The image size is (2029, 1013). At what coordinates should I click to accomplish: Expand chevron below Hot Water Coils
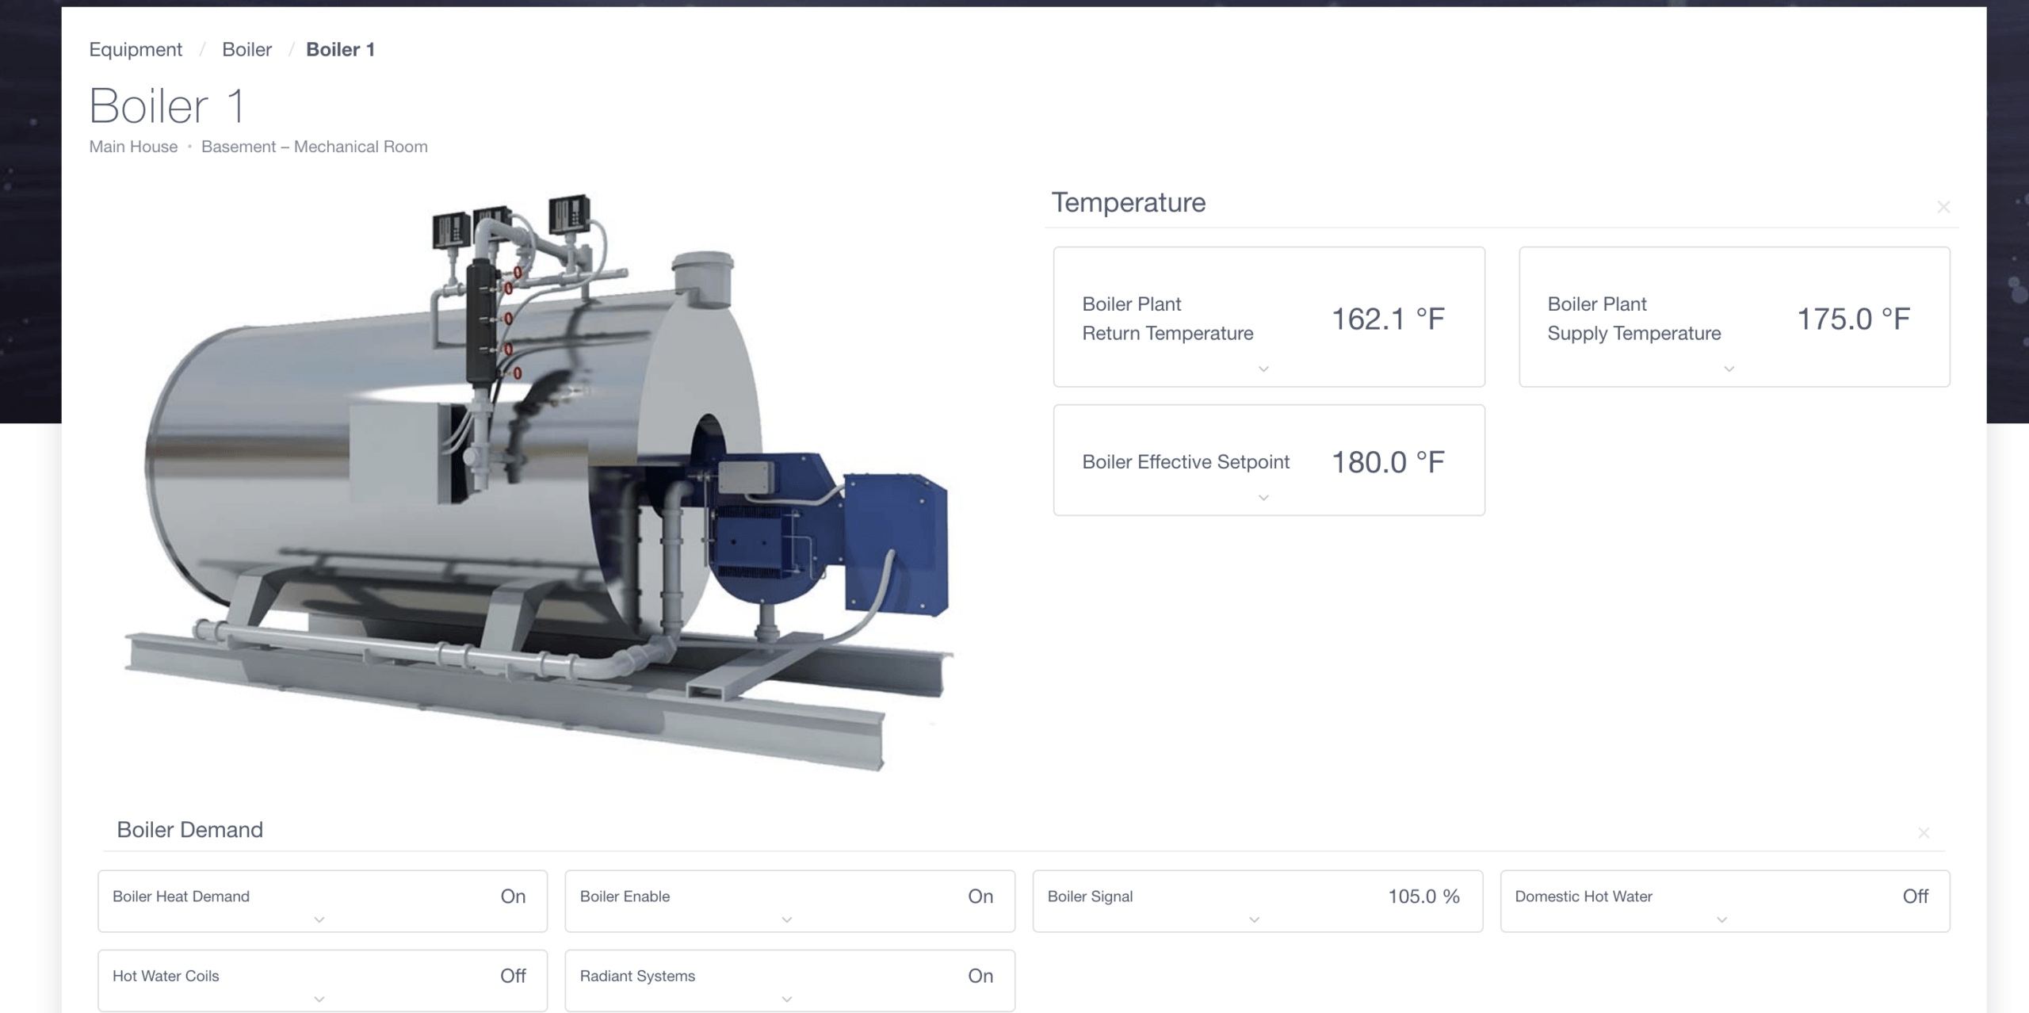point(319,1000)
